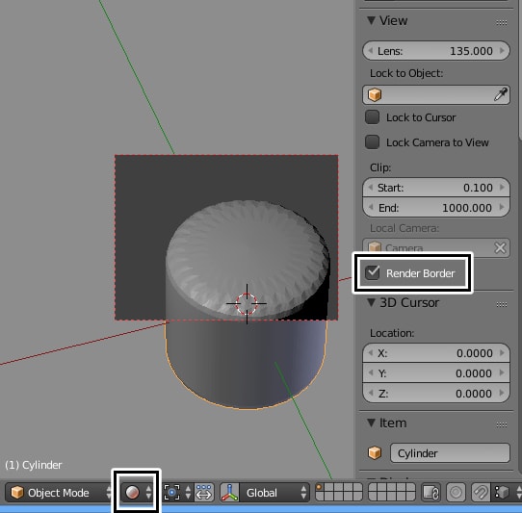522x513 pixels.
Task: Toggle the 3D transform manipulator axes icon
Action: pyautogui.click(x=230, y=493)
